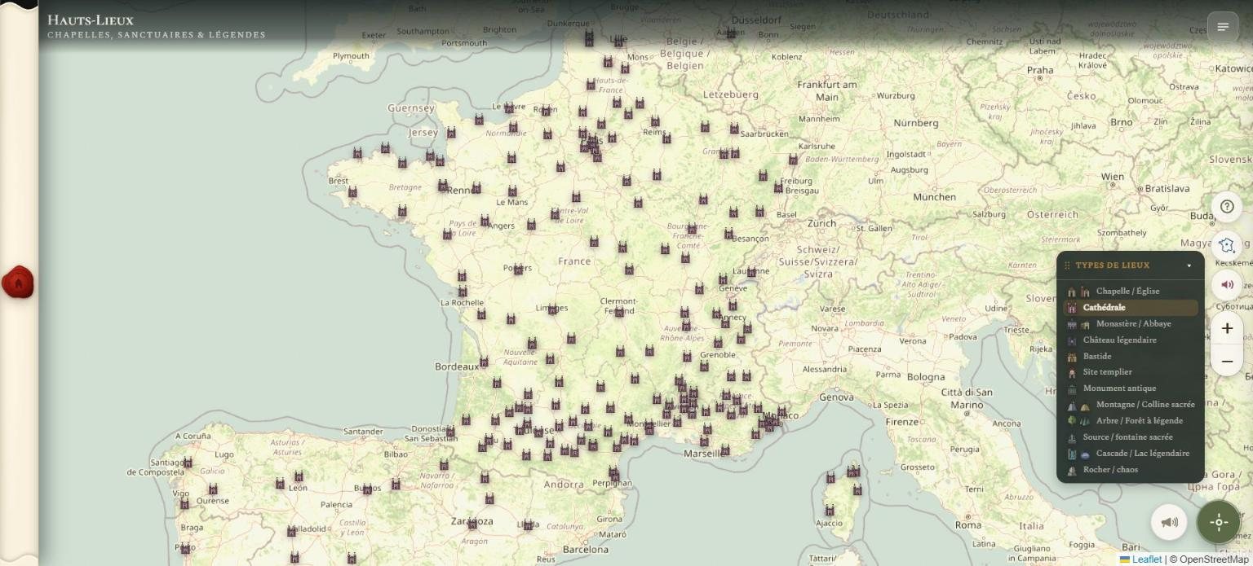
Task: Toggle the Château légendaire filter
Action: click(1131, 340)
